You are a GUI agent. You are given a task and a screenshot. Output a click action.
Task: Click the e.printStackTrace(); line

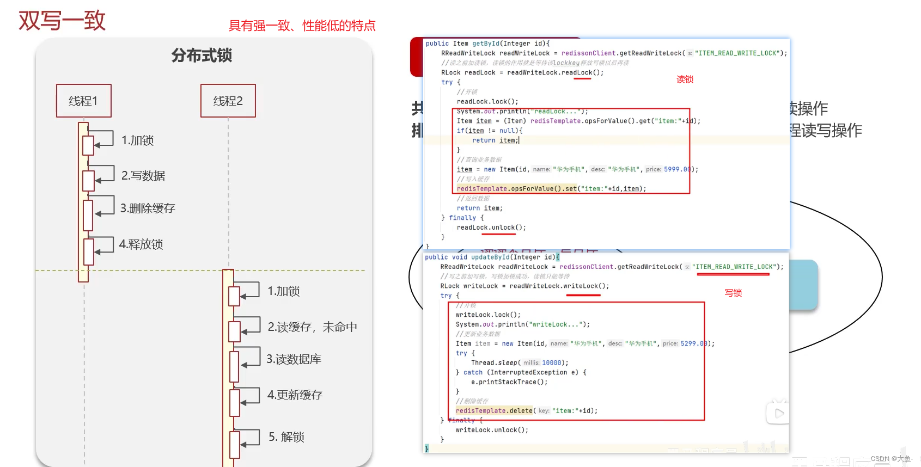point(509,382)
